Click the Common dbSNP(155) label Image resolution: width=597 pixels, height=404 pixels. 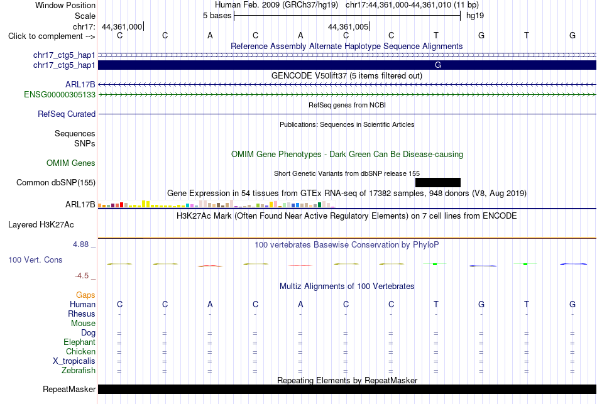click(55, 182)
